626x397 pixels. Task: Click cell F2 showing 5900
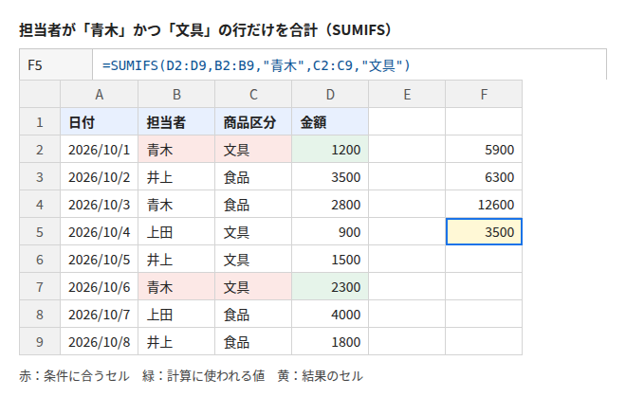(x=484, y=149)
